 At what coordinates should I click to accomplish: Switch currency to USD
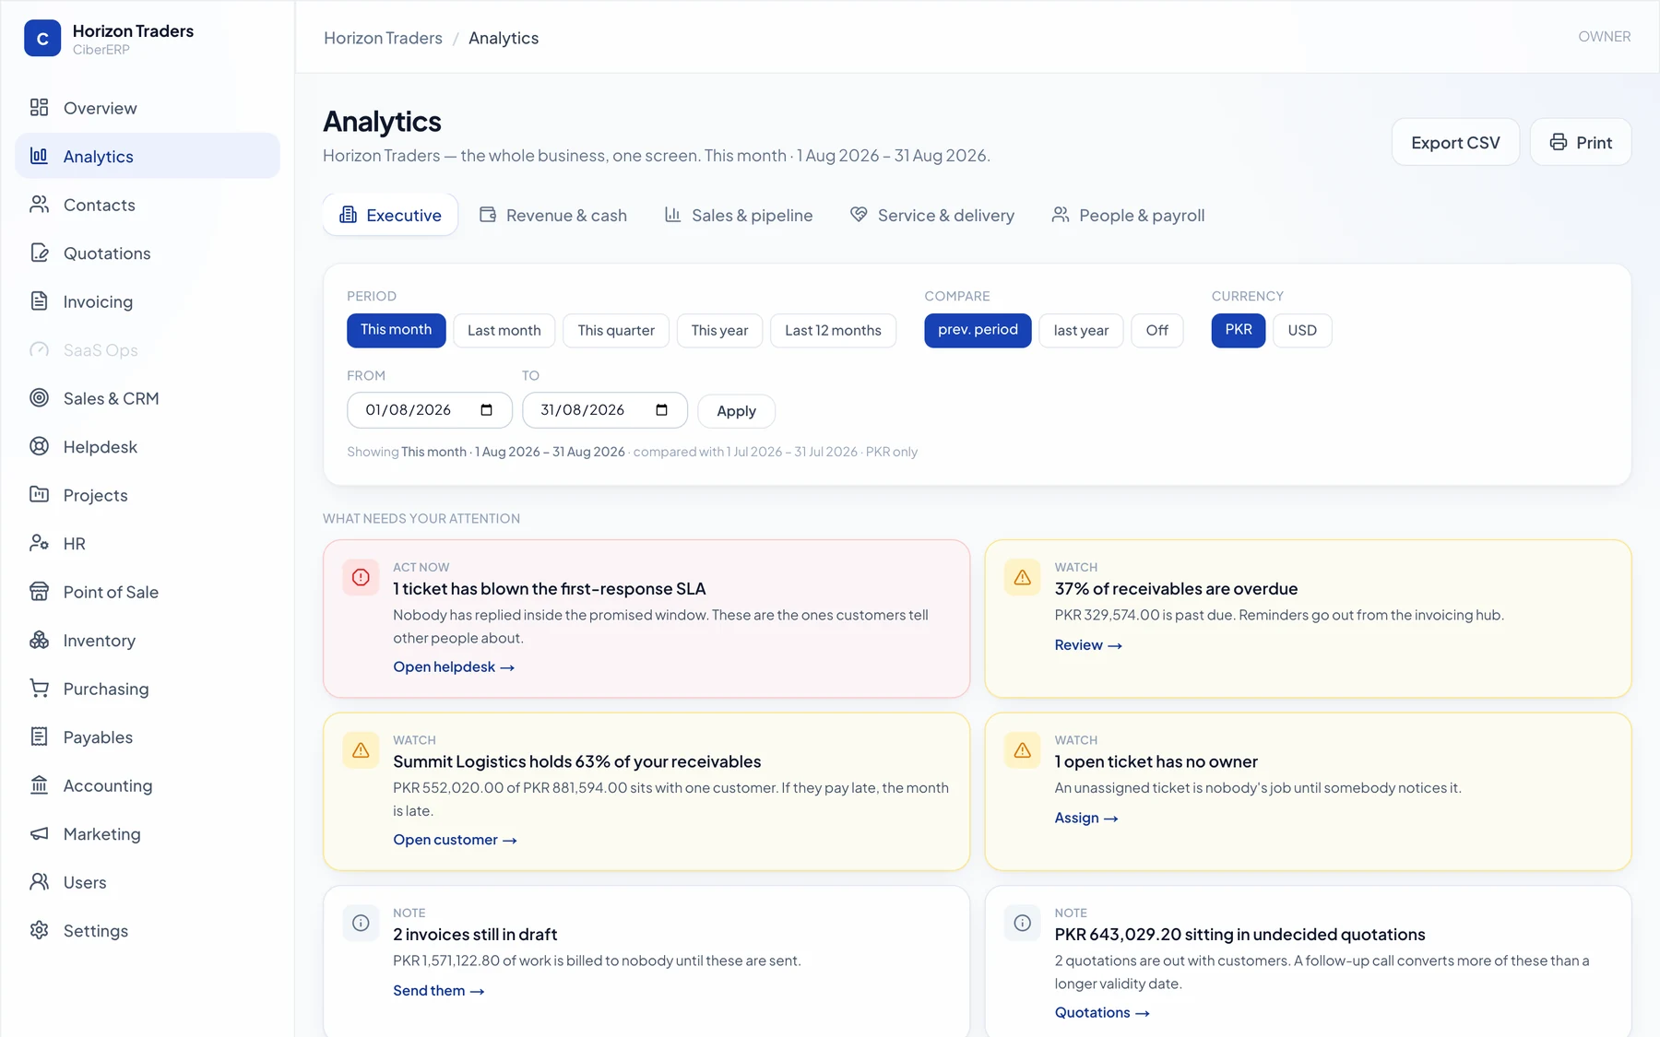(x=1302, y=330)
